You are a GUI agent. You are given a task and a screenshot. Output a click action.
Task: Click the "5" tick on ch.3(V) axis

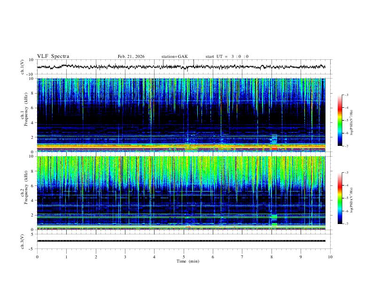tap(33, 234)
